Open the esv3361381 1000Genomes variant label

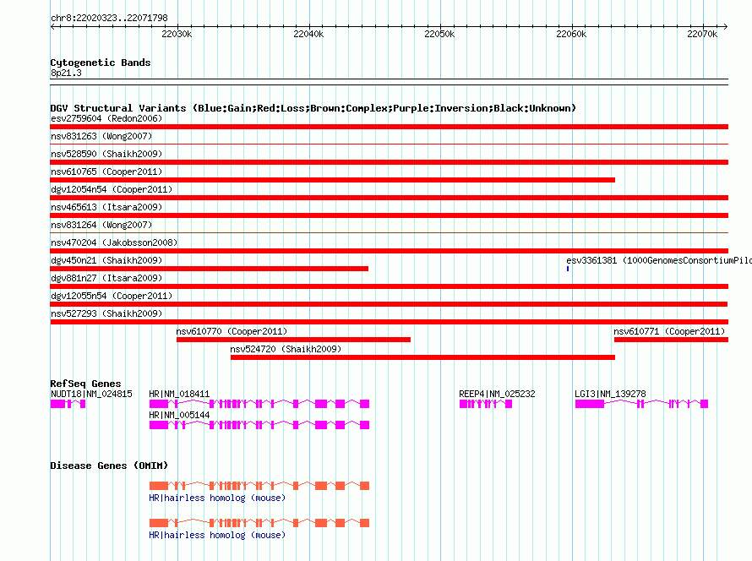tap(659, 260)
